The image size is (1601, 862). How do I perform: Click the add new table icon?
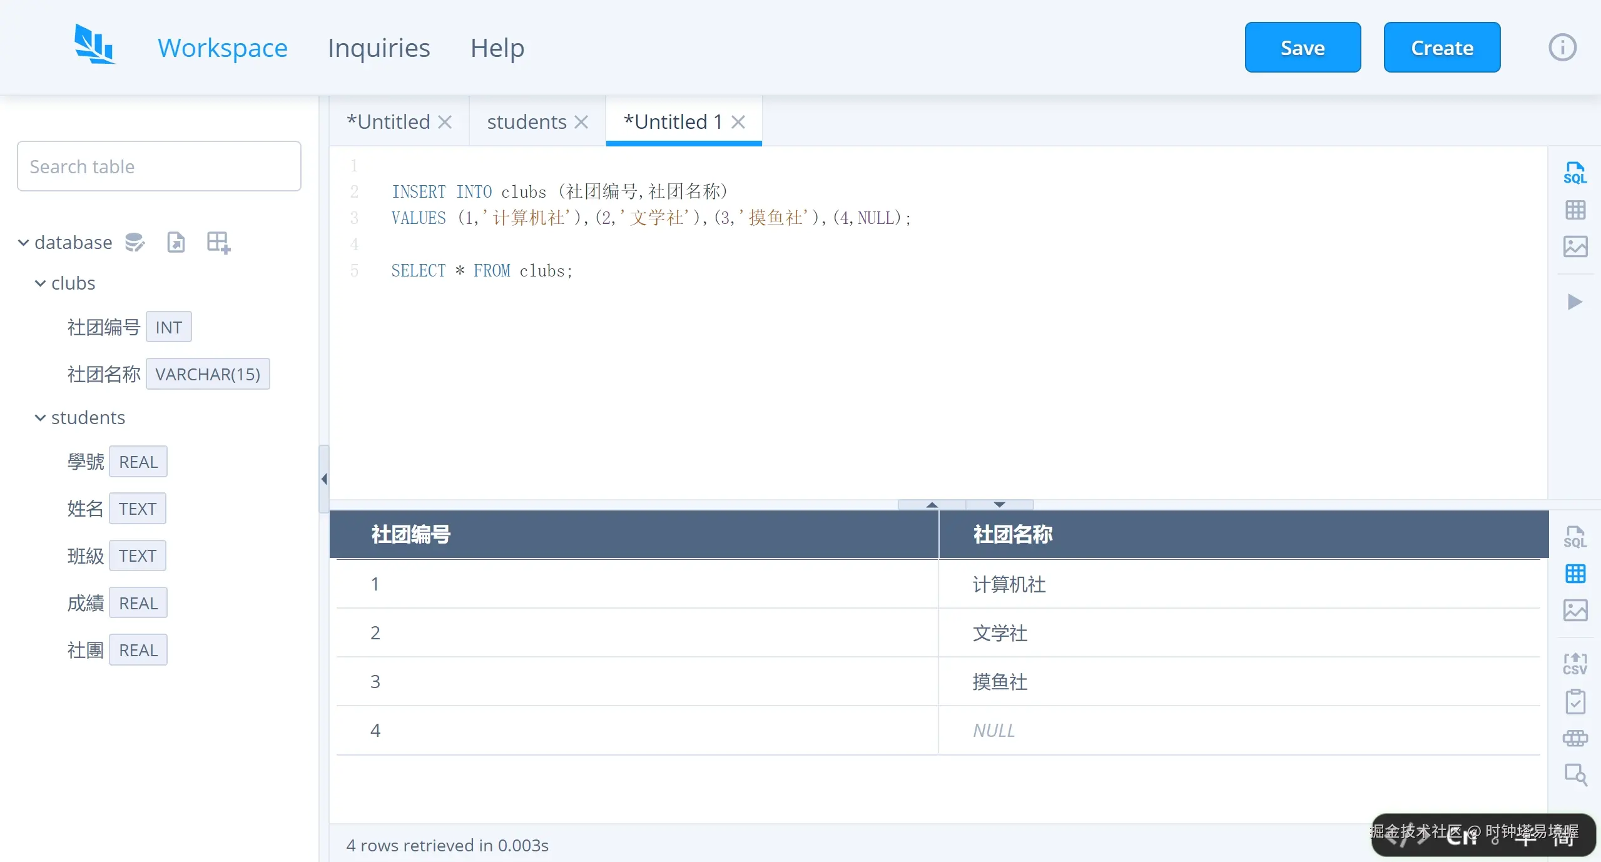click(217, 242)
